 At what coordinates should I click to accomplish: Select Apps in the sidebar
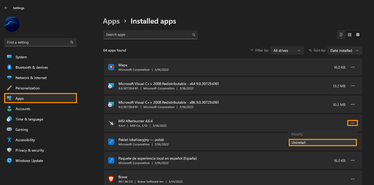(40, 98)
